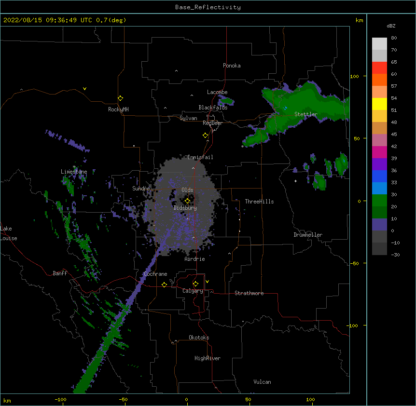Click the Base_Reflectivity title

(x=208, y=7)
